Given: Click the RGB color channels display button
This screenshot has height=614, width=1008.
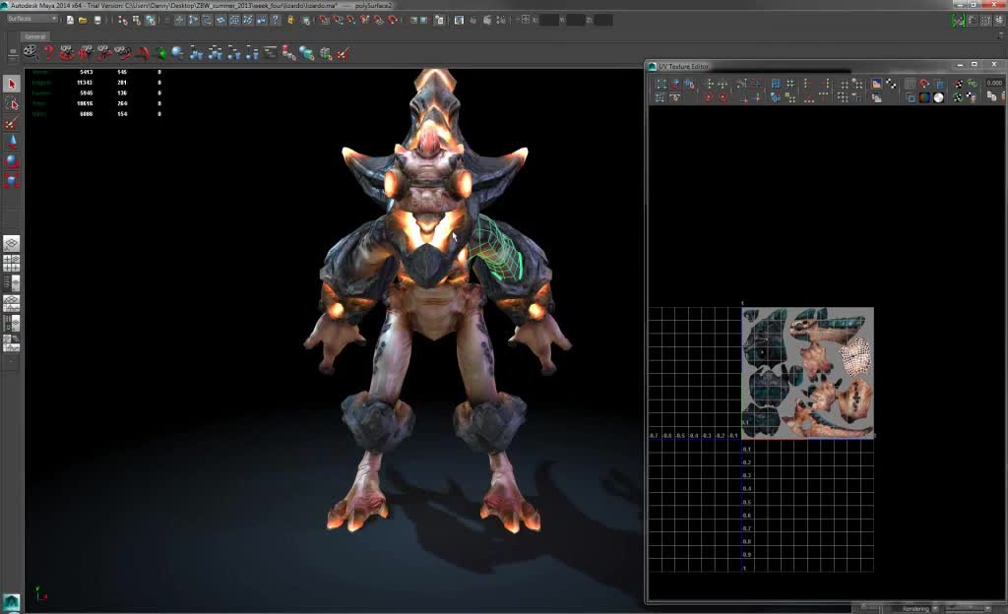Looking at the screenshot, I should click(x=925, y=97).
